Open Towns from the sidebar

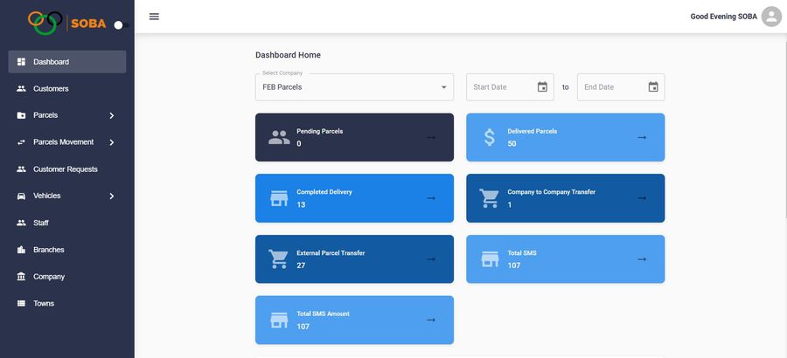[67, 303]
